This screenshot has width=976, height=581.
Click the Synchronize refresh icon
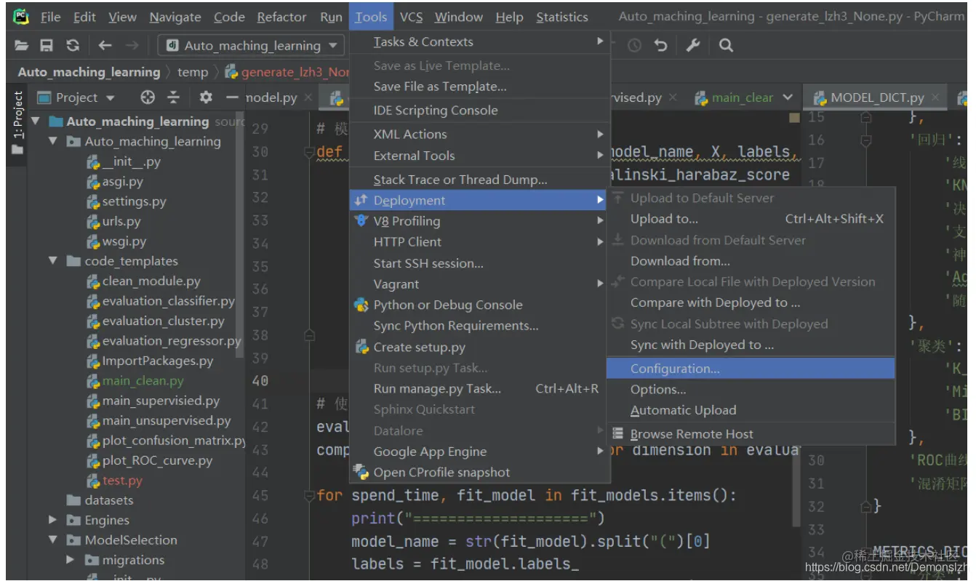(72, 45)
